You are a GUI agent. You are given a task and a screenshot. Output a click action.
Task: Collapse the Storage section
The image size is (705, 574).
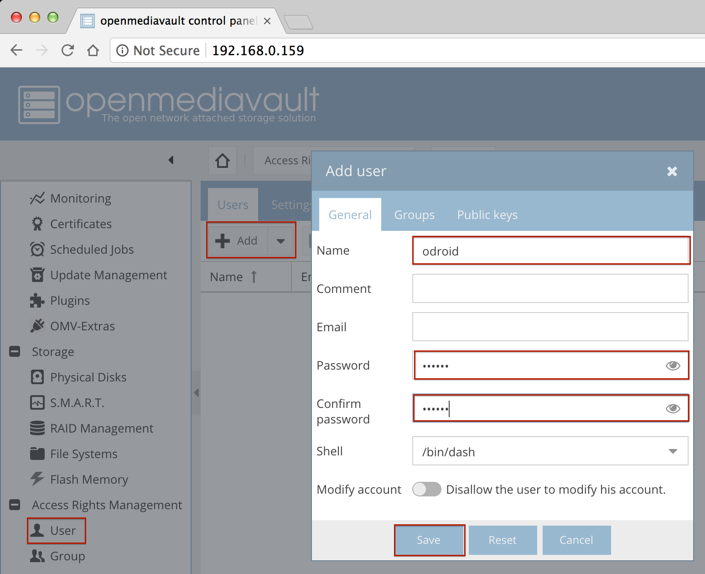point(15,351)
